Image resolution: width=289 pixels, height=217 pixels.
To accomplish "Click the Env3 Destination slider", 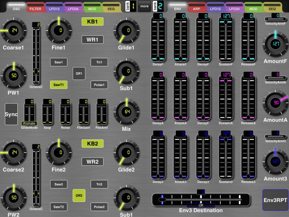I will pos(201,200).
